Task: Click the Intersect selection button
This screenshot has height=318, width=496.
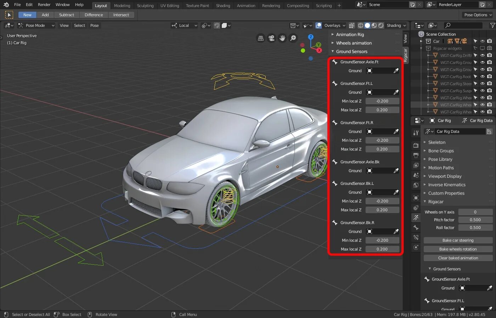Action: pyautogui.click(x=121, y=15)
